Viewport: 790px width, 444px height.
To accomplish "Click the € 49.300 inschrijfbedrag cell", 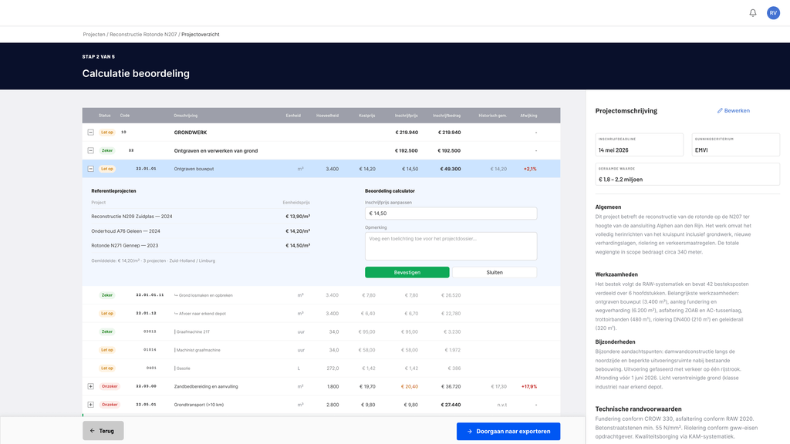I will [451, 169].
